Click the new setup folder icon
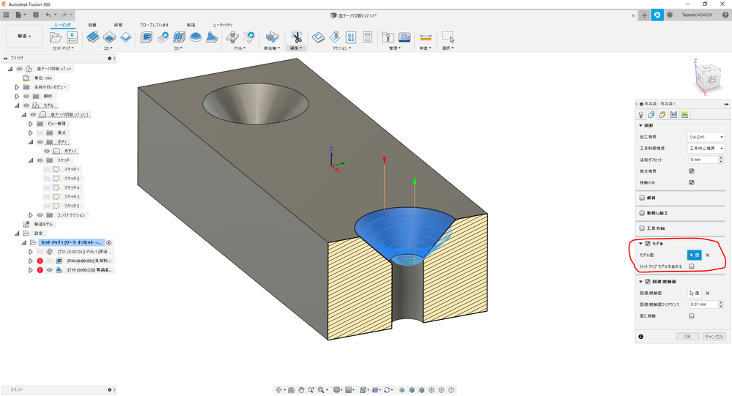The width and height of the screenshot is (732, 396). 56,37
